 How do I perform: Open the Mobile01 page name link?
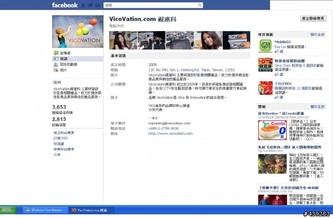coord(283,42)
